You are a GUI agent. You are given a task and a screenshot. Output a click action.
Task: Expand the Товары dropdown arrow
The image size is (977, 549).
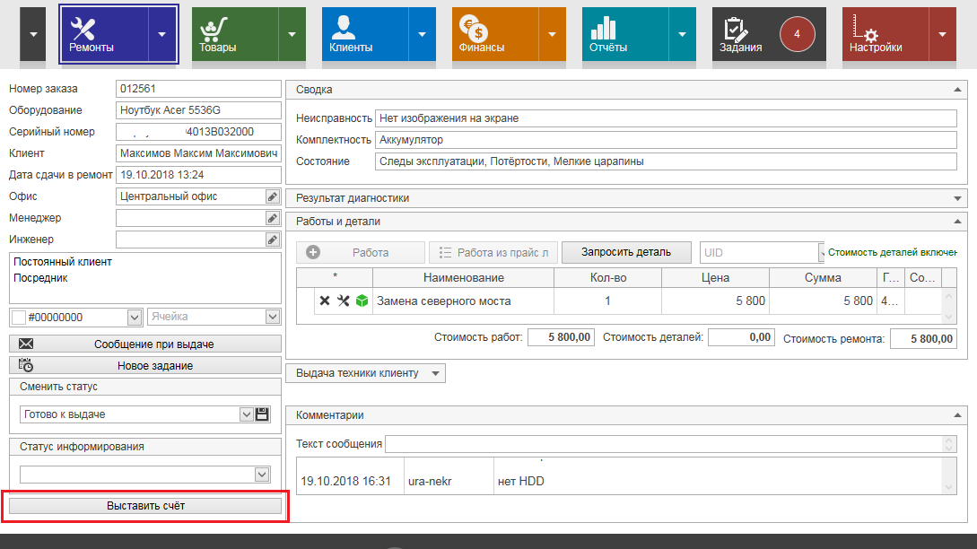[292, 34]
